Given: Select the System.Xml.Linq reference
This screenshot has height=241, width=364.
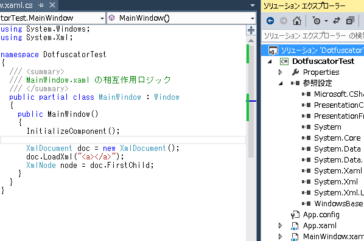Looking at the screenshot, I should [x=339, y=193].
